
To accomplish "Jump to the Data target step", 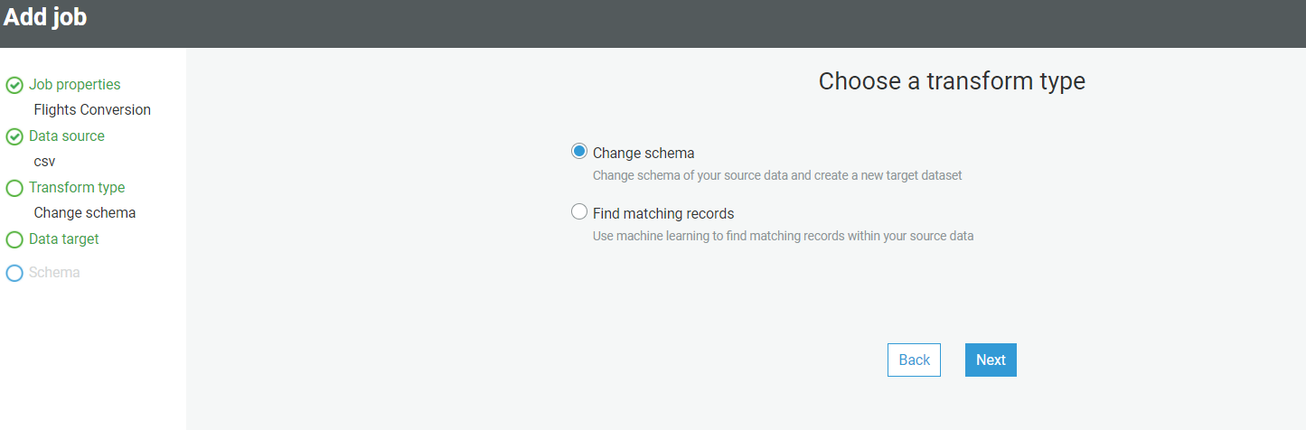I will pos(64,238).
